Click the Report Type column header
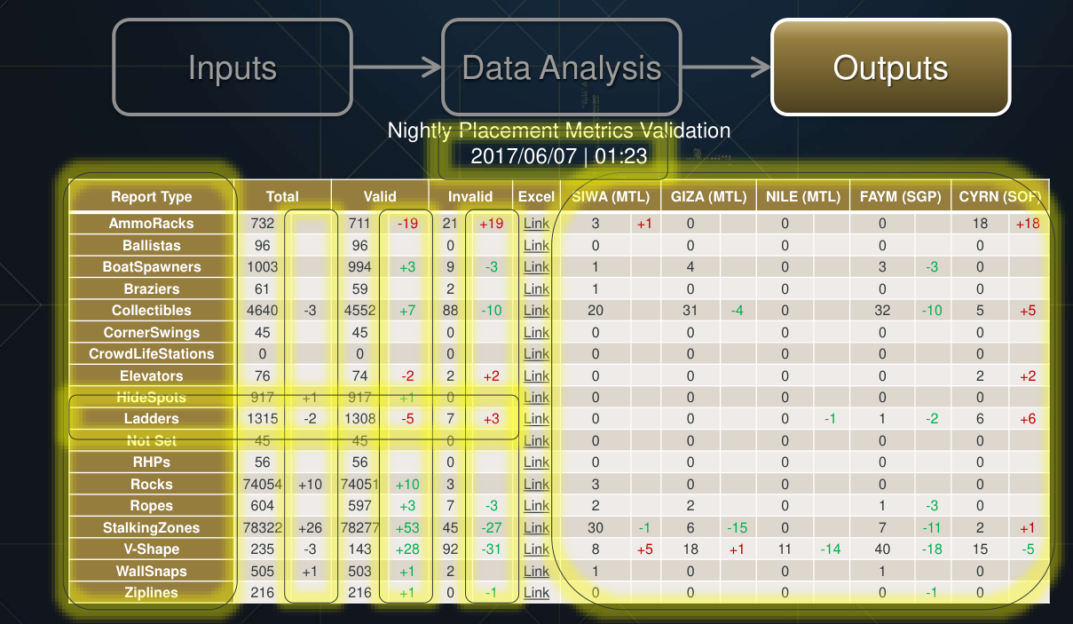1073x624 pixels. 152,197
